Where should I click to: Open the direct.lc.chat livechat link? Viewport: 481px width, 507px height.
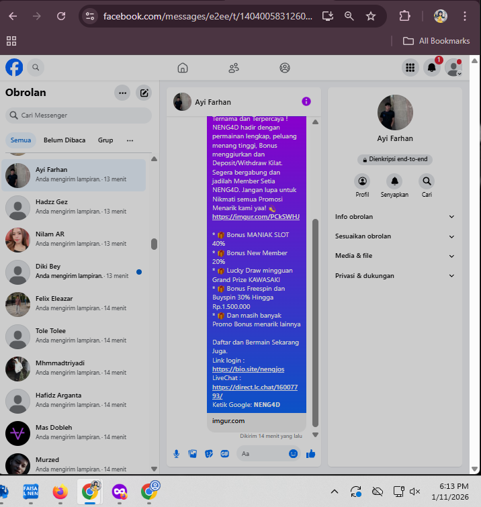[255, 391]
